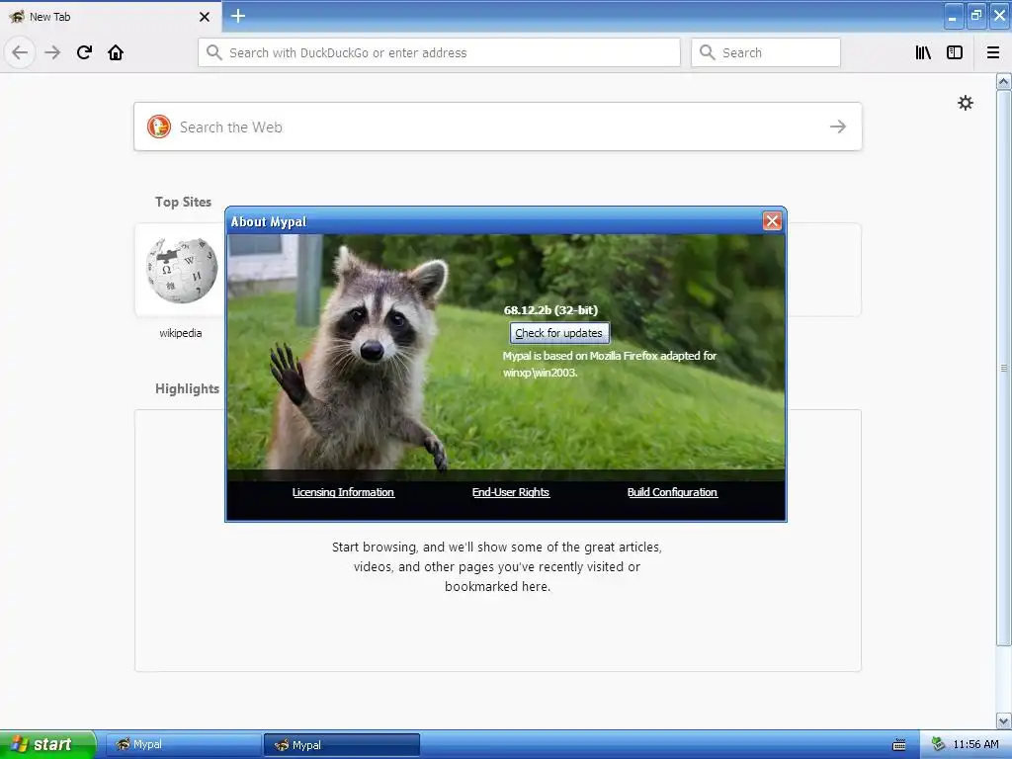Click the system tray notification icon
1012x759 pixels.
point(939,744)
